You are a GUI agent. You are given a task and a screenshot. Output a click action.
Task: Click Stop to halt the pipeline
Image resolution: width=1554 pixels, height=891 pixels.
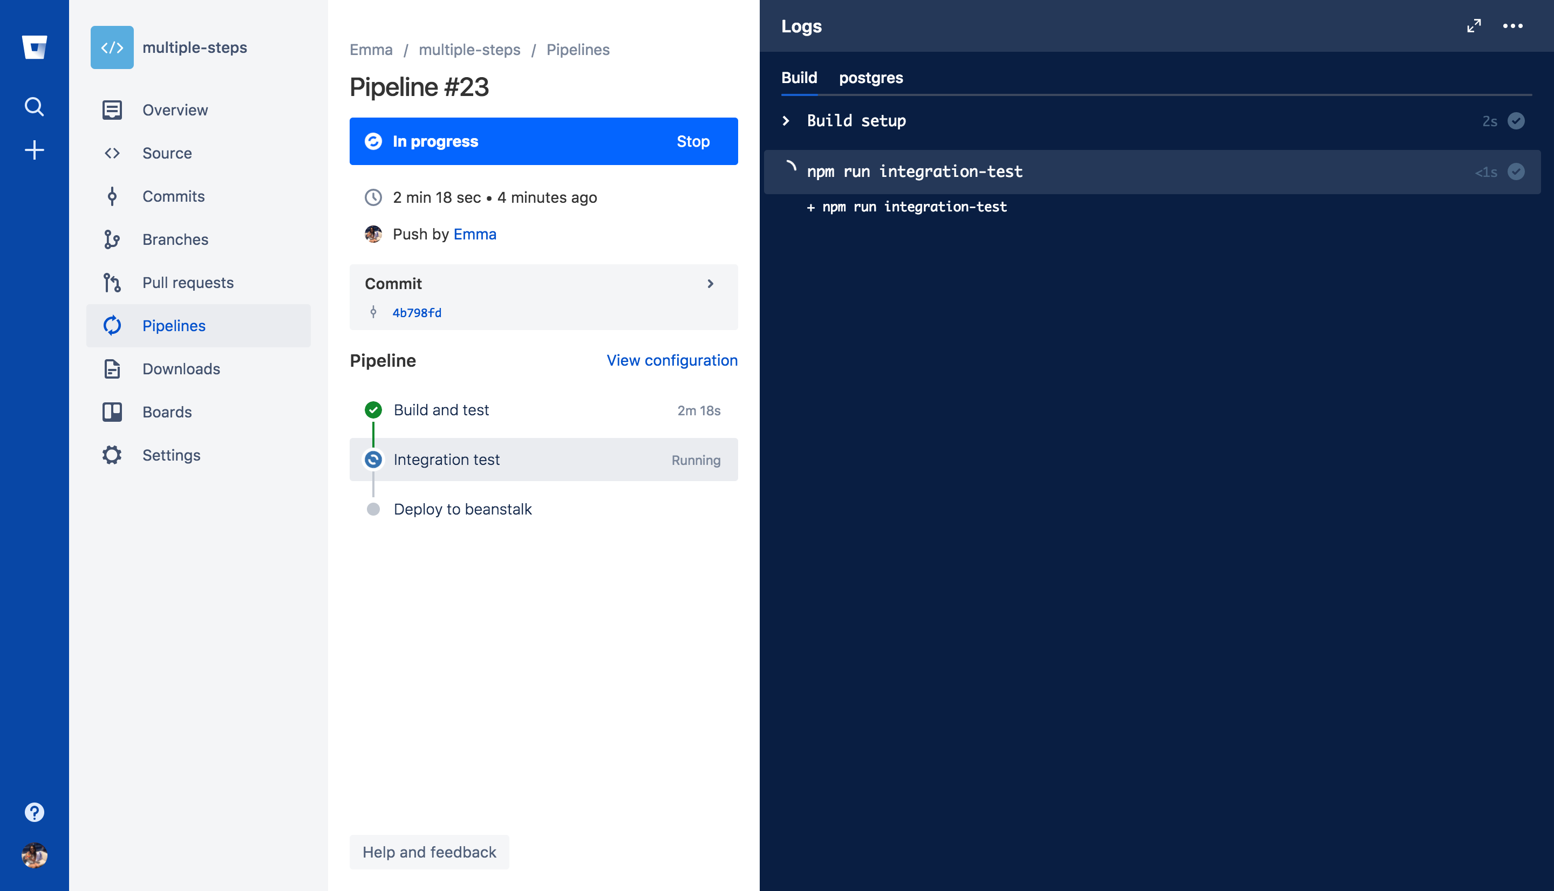coord(694,141)
